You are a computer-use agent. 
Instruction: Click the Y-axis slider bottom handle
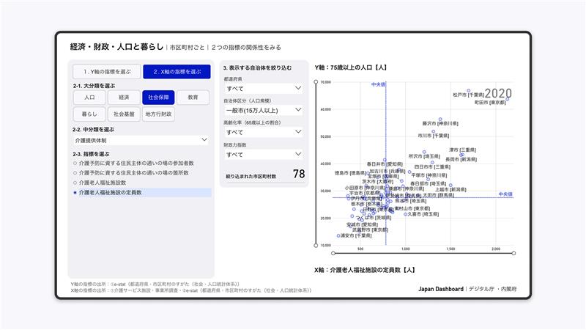coord(316,246)
